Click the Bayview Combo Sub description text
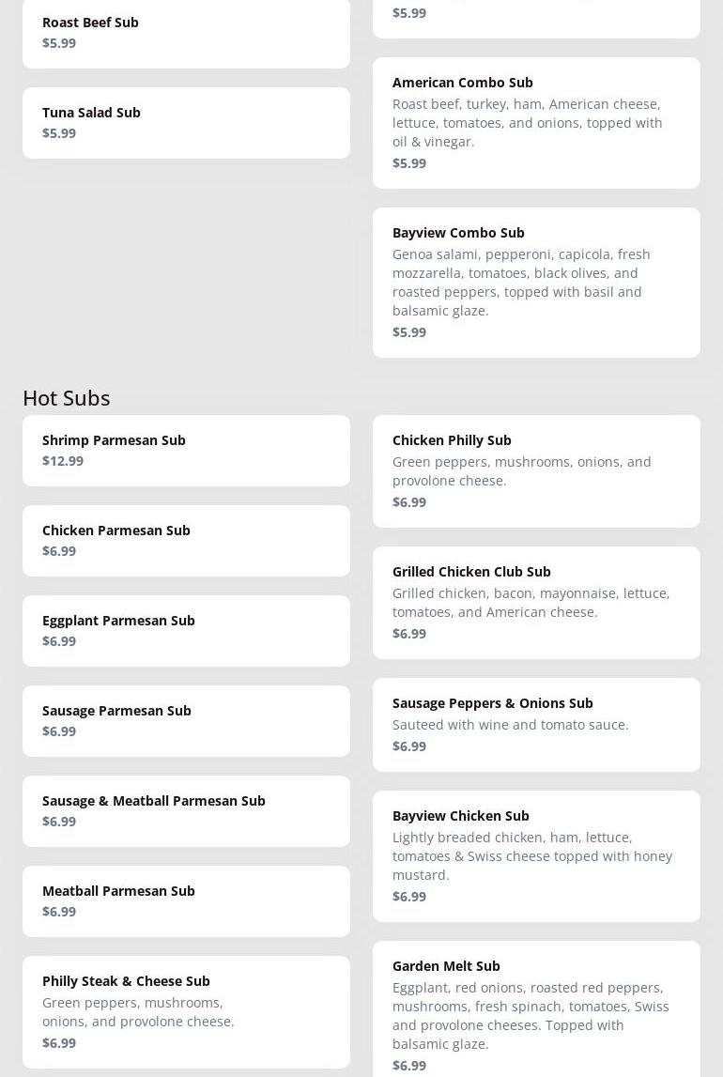This screenshot has width=723, height=1077. (521, 282)
